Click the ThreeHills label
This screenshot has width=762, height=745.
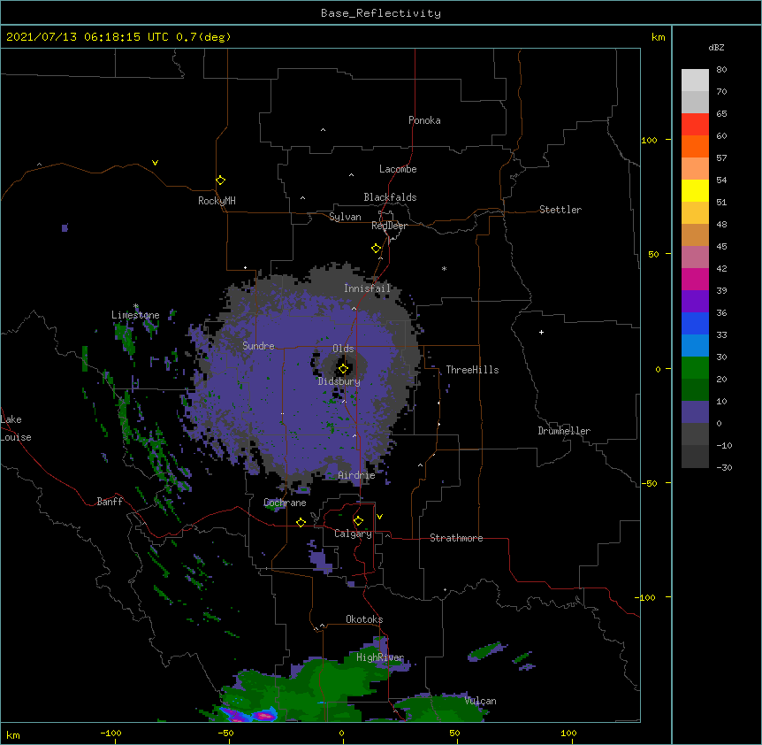coord(472,370)
